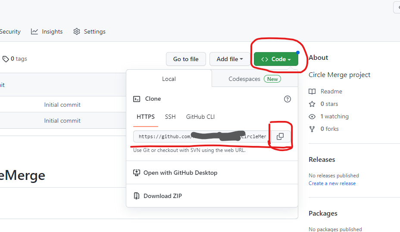
Task: Open the 1 watching link
Action: pyautogui.click(x=328, y=116)
